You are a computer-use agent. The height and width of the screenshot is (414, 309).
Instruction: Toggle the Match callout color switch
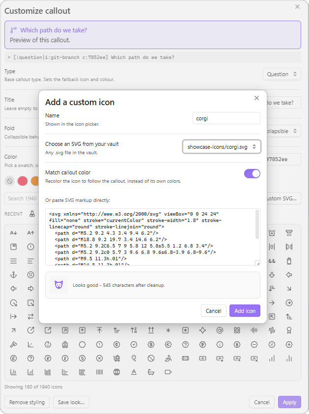coord(252,174)
